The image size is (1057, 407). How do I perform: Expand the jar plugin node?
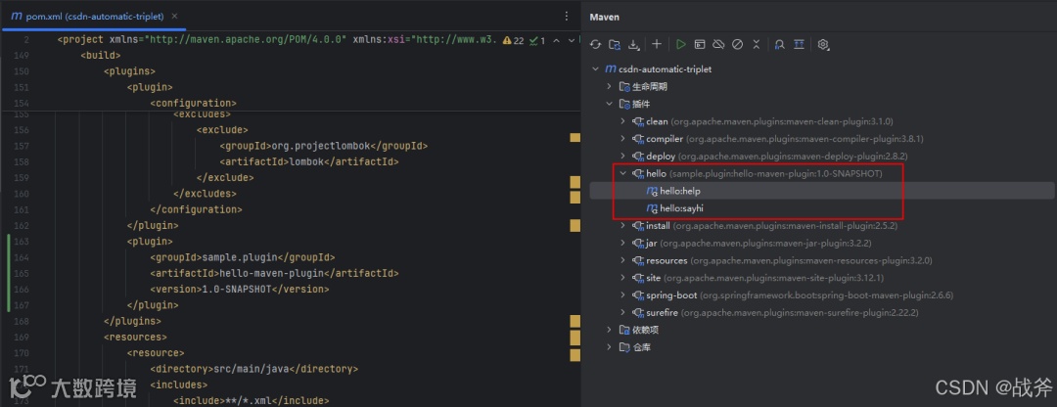point(622,244)
